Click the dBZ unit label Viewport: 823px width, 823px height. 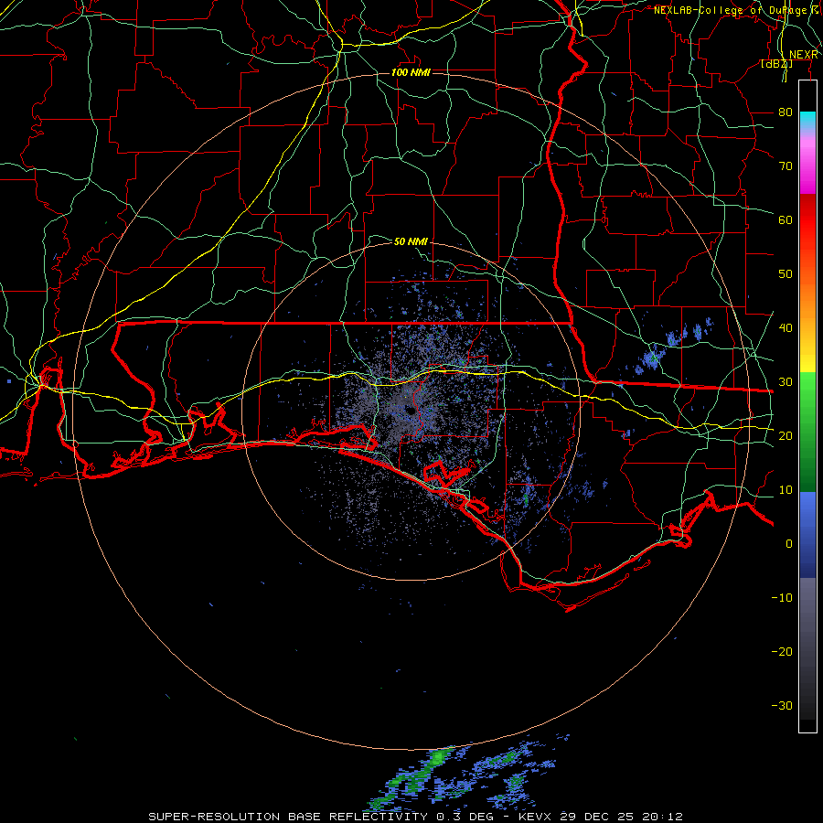(776, 64)
